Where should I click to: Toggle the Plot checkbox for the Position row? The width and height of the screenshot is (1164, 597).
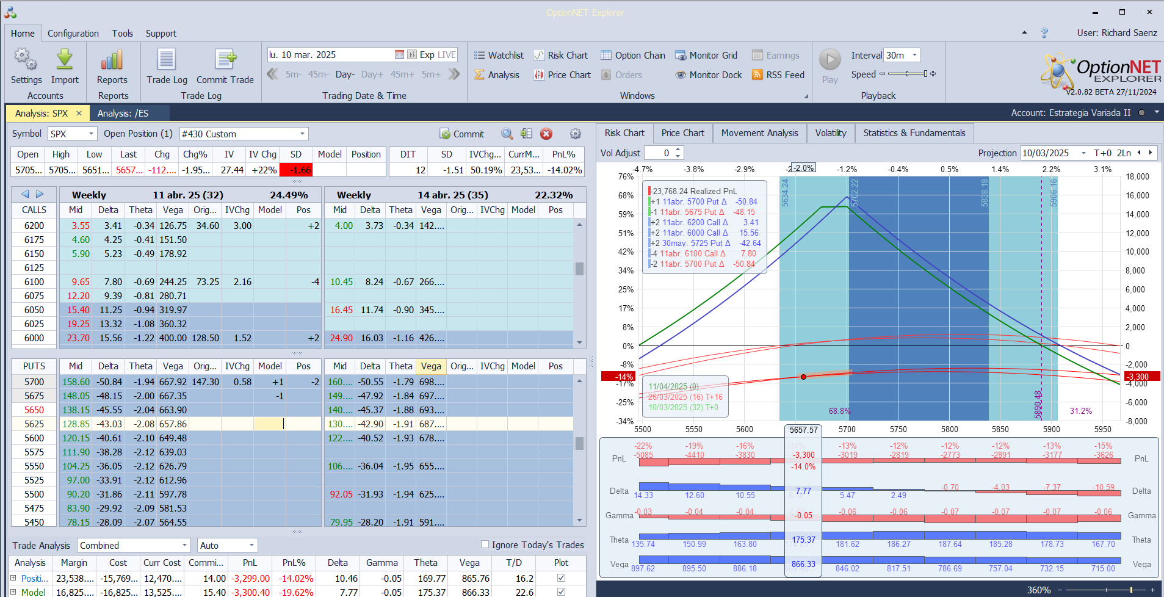[561, 578]
